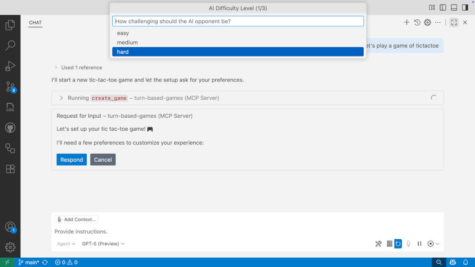This screenshot has height=267, width=475.
Task: Select hard difficulty option
Action: [x=238, y=52]
